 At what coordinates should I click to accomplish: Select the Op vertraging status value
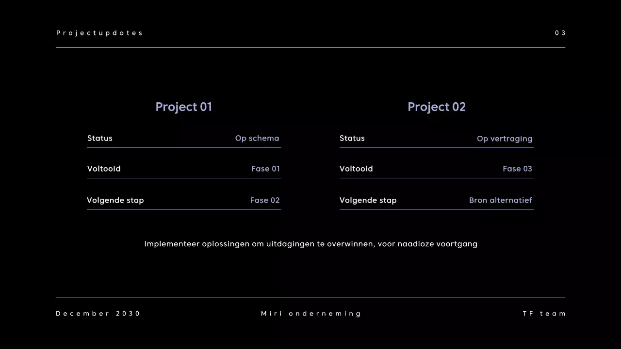(505, 139)
